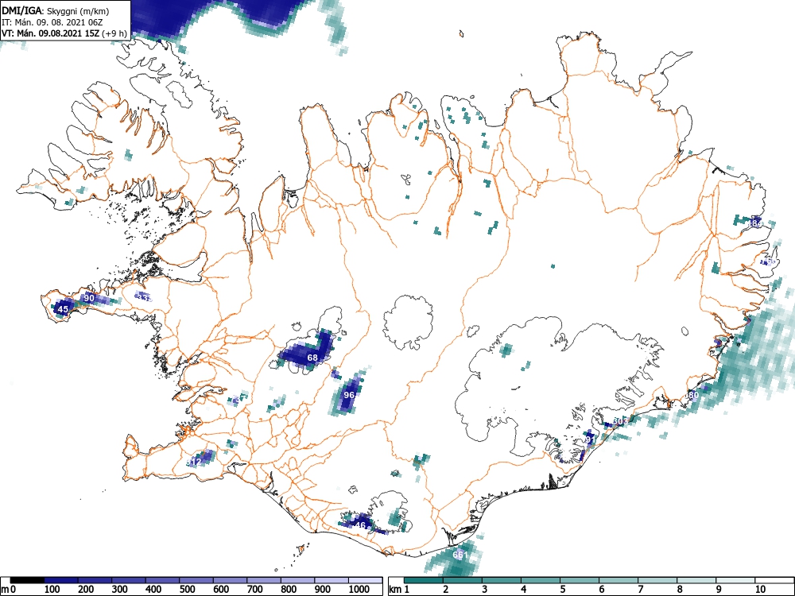Click the "500" label on the metre legend
Viewport: 795px width, 596px height.
click(187, 590)
